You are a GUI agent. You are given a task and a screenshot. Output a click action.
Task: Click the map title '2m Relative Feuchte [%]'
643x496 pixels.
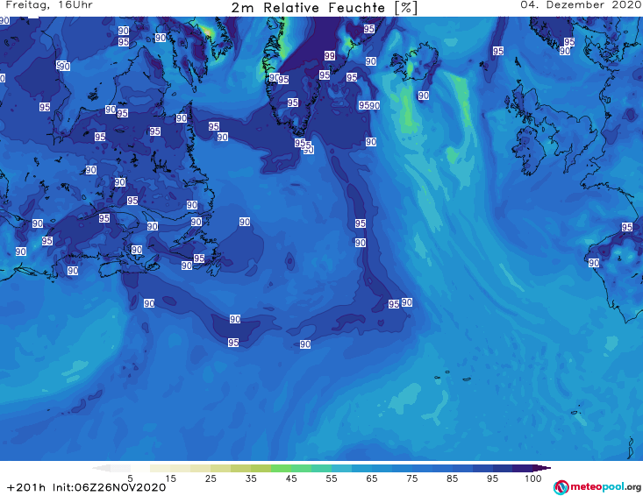(x=324, y=8)
